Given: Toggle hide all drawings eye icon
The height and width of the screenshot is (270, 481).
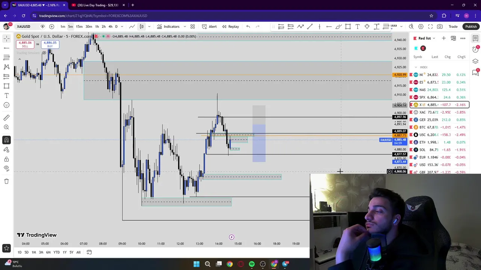Looking at the screenshot, I should tap(6, 168).
